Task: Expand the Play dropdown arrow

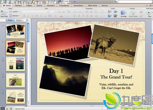Action: pyautogui.click(x=152, y=12)
